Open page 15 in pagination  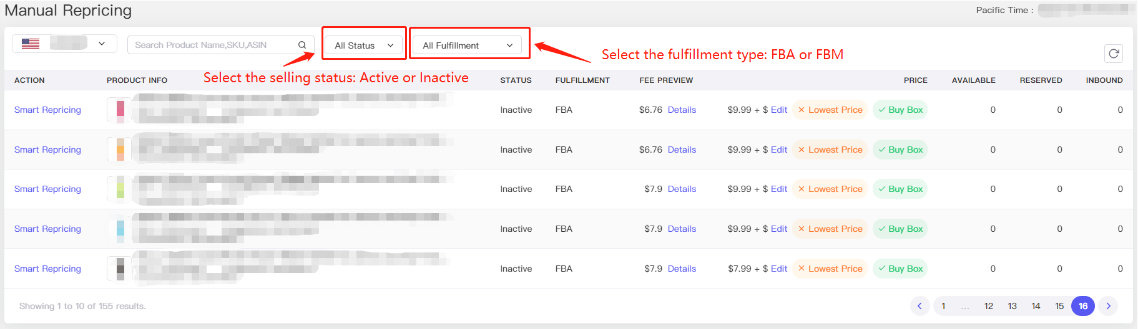(1059, 306)
